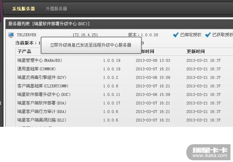Click version 1.0.0.19 of MANAGER row

[x=112, y=60]
